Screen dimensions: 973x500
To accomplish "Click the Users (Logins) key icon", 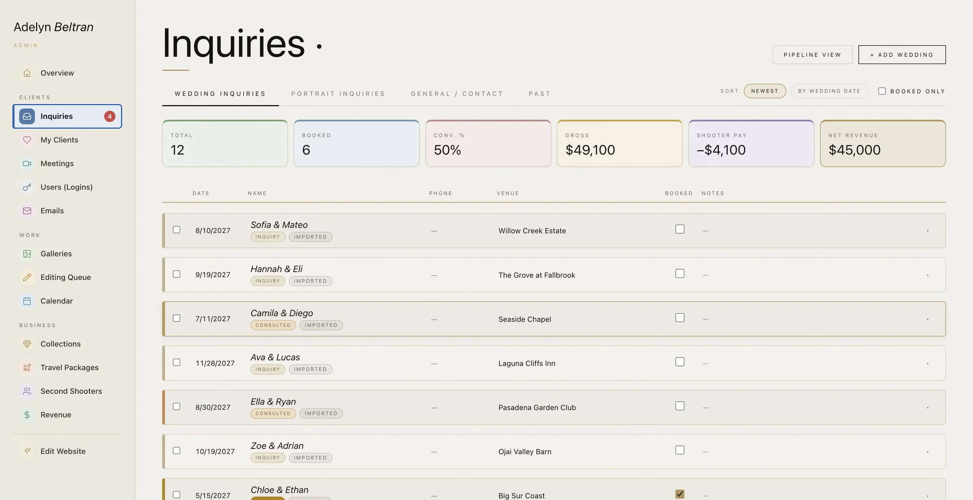I will [27, 187].
